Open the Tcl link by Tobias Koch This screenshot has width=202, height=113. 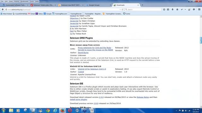pos(71,34)
